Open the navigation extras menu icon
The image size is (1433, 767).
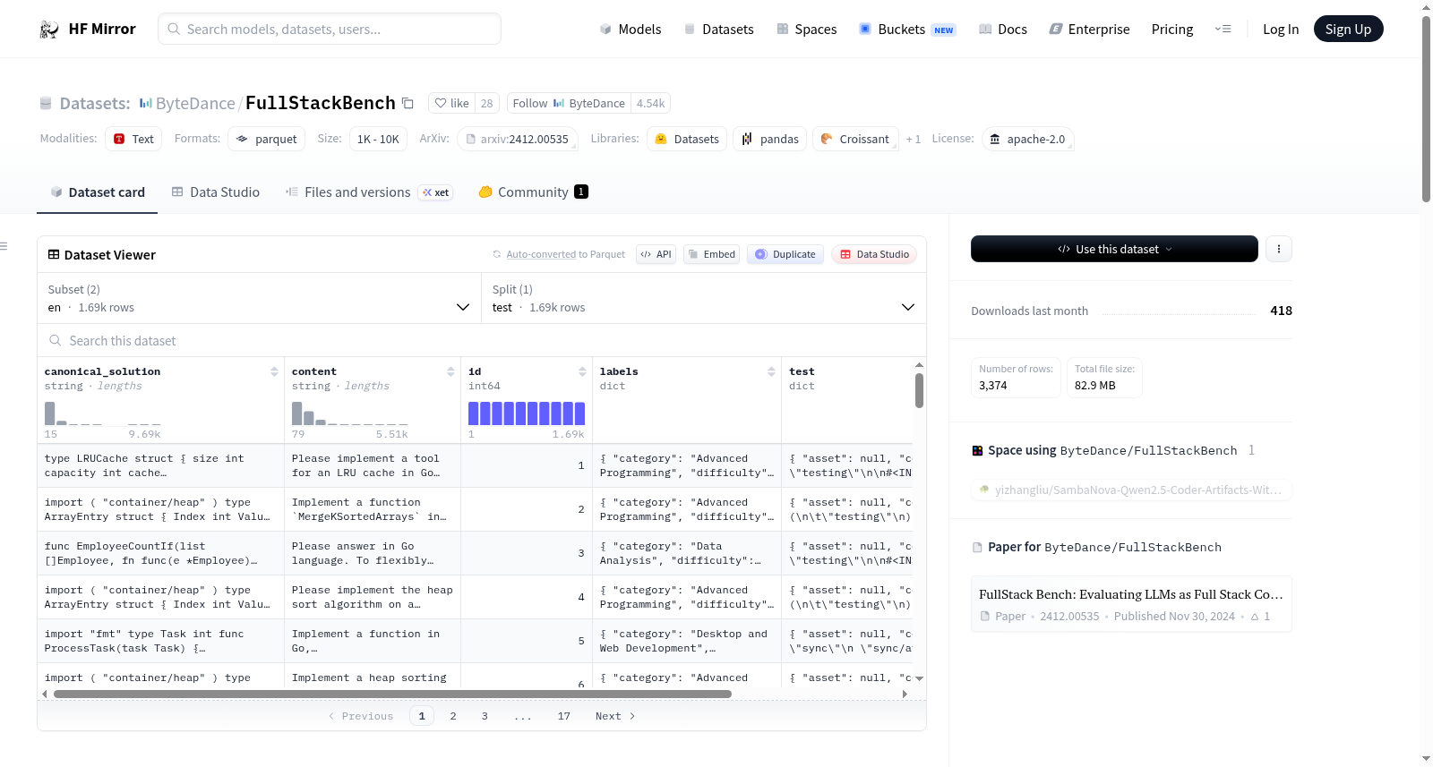pyautogui.click(x=1223, y=29)
